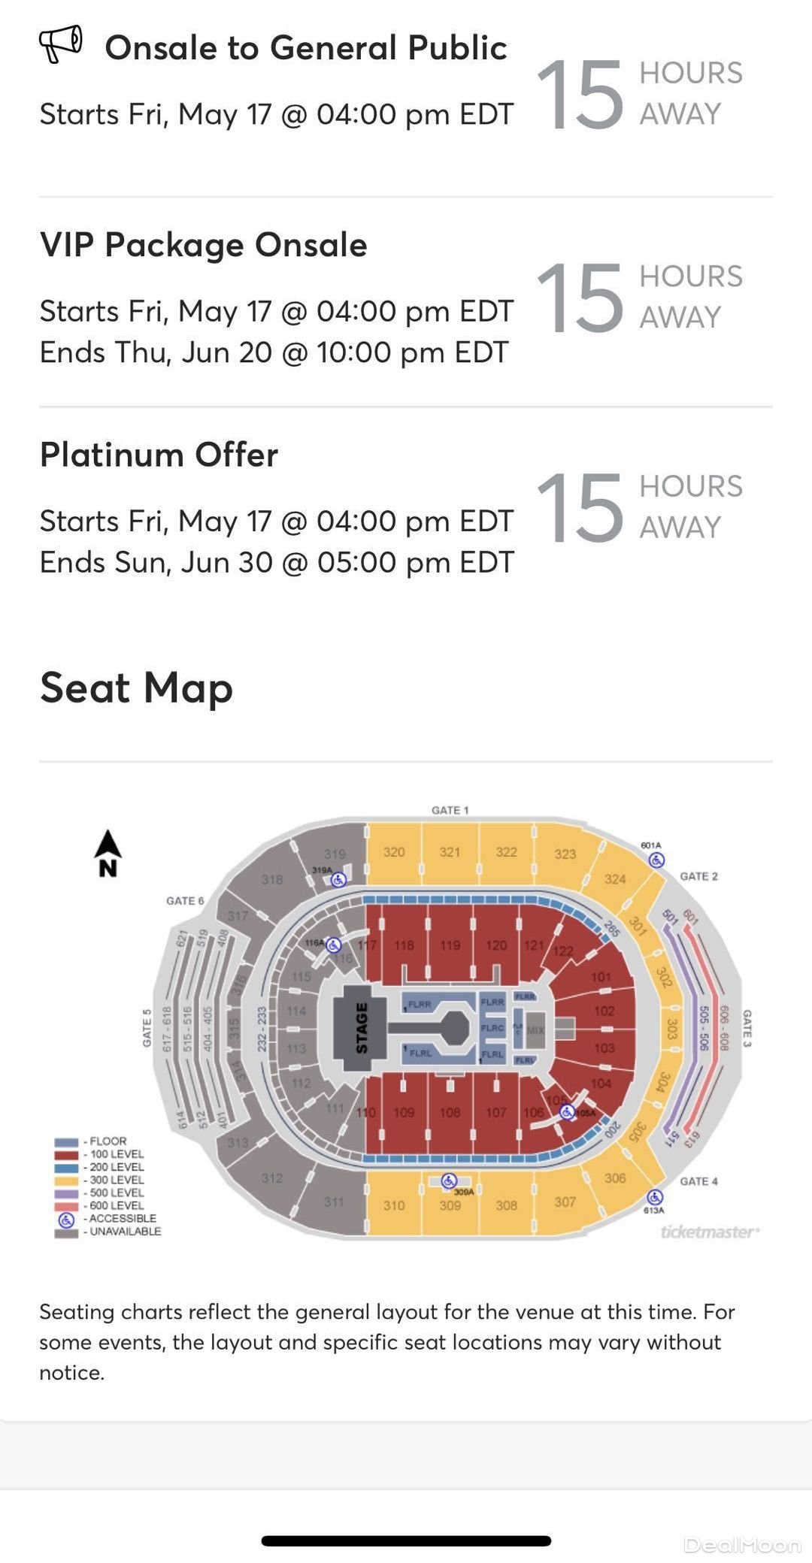Click the 300 LEVEL yellow legend swatch
This screenshot has height=1563, width=812.
click(66, 1181)
